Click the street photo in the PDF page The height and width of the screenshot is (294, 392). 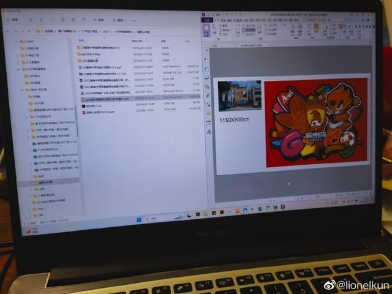(x=239, y=96)
